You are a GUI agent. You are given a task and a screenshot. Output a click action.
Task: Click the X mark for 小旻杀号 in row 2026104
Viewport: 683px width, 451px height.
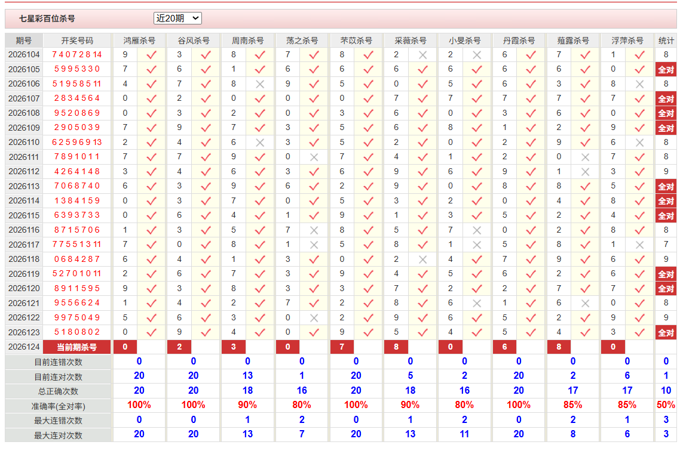[x=477, y=55]
